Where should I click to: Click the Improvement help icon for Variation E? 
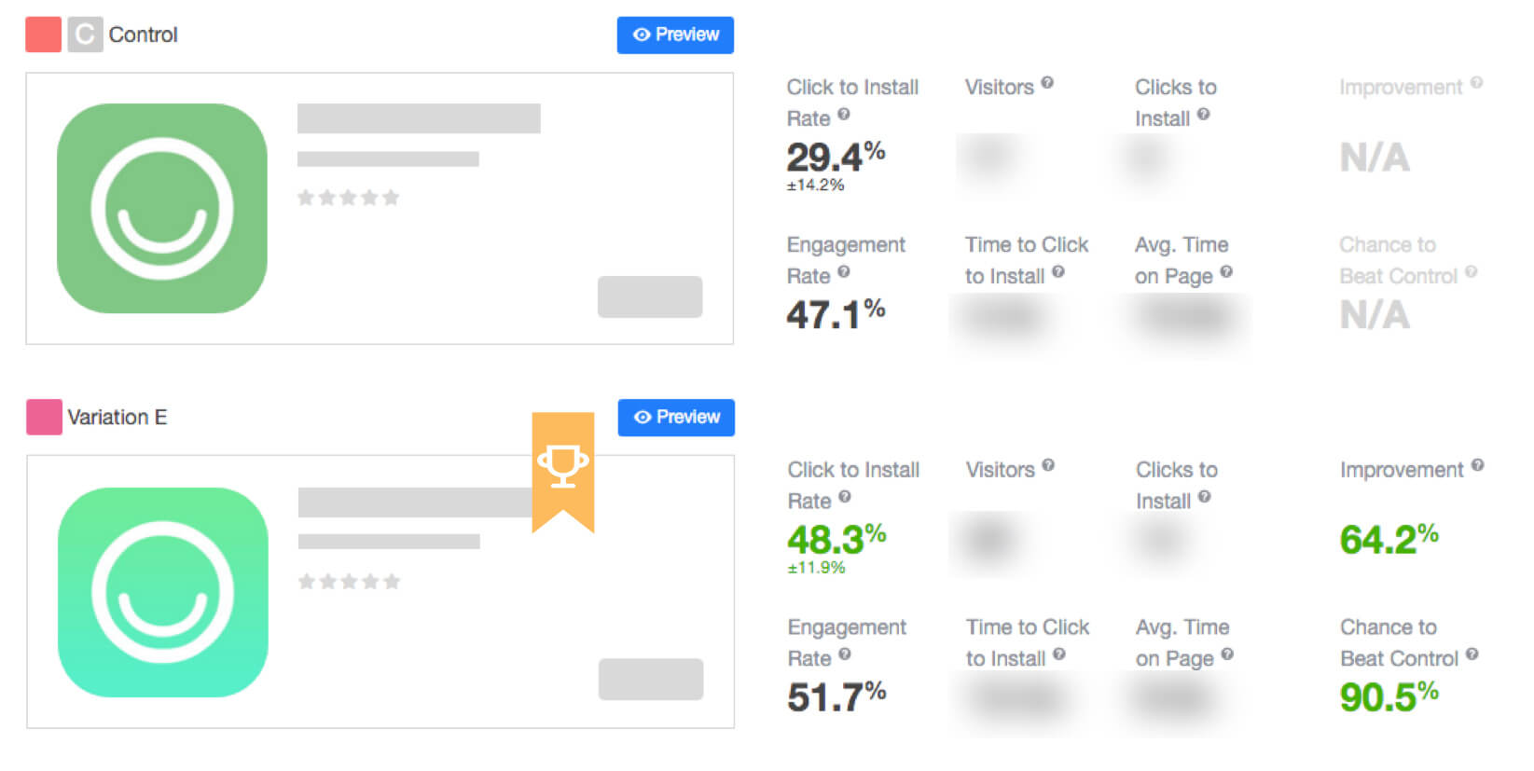1477,466
